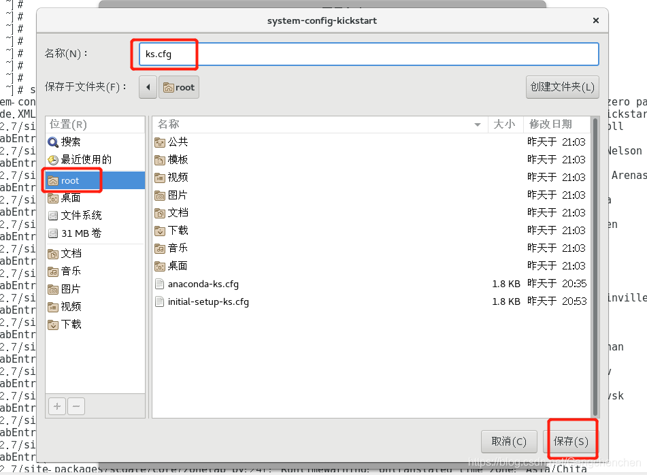Select root home in places sidebar
The image size is (647, 475).
click(x=95, y=180)
